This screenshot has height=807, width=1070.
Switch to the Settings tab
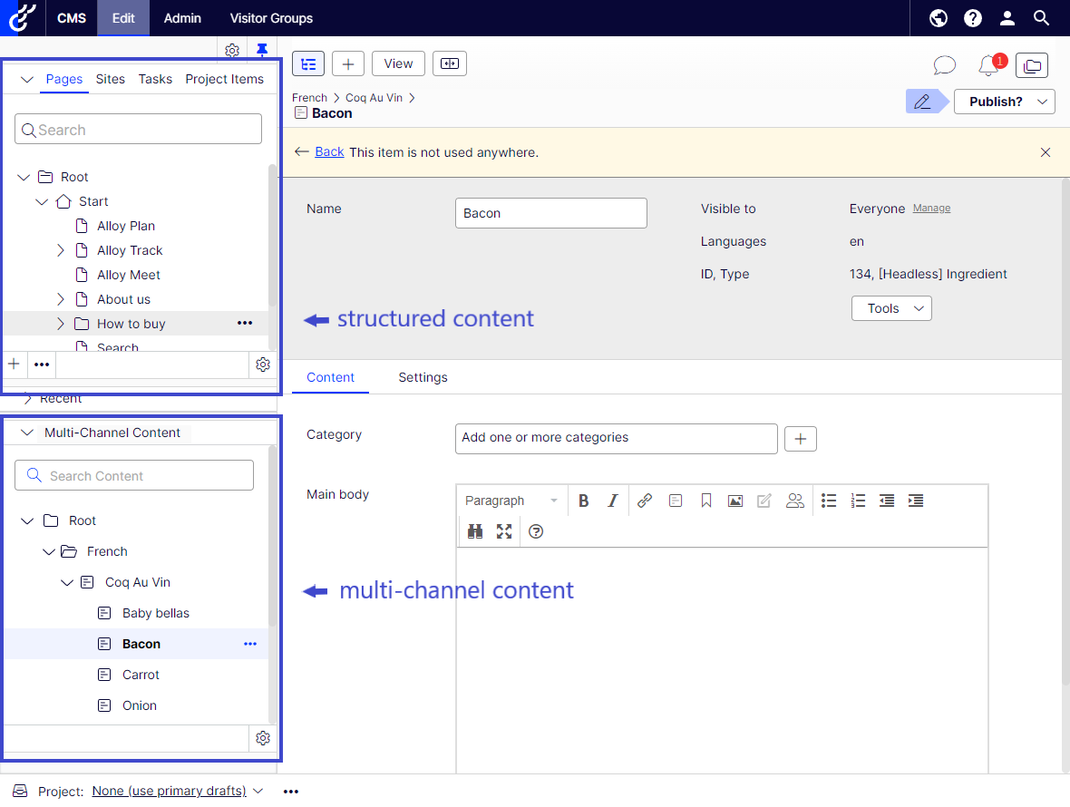pos(423,377)
